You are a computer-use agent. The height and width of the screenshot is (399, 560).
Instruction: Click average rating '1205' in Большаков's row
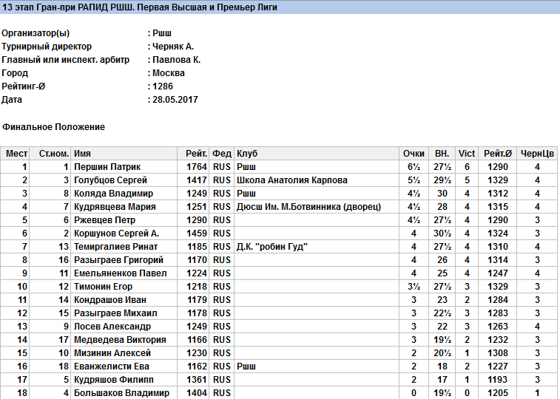(x=498, y=393)
